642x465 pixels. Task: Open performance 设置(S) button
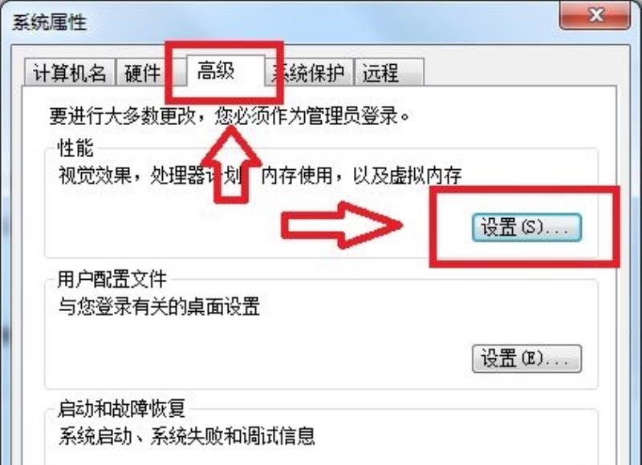point(526,228)
